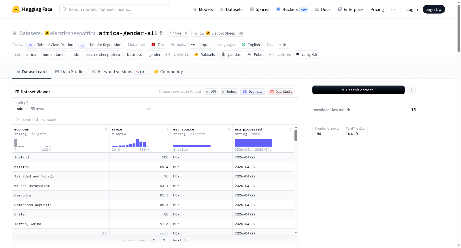Screen dimensions: 461x248
Task: Open Enterprise in the top navigation
Action: [x=351, y=9]
